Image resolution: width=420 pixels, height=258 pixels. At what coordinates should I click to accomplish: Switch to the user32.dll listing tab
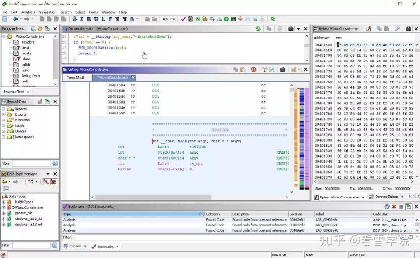pyautogui.click(x=75, y=77)
